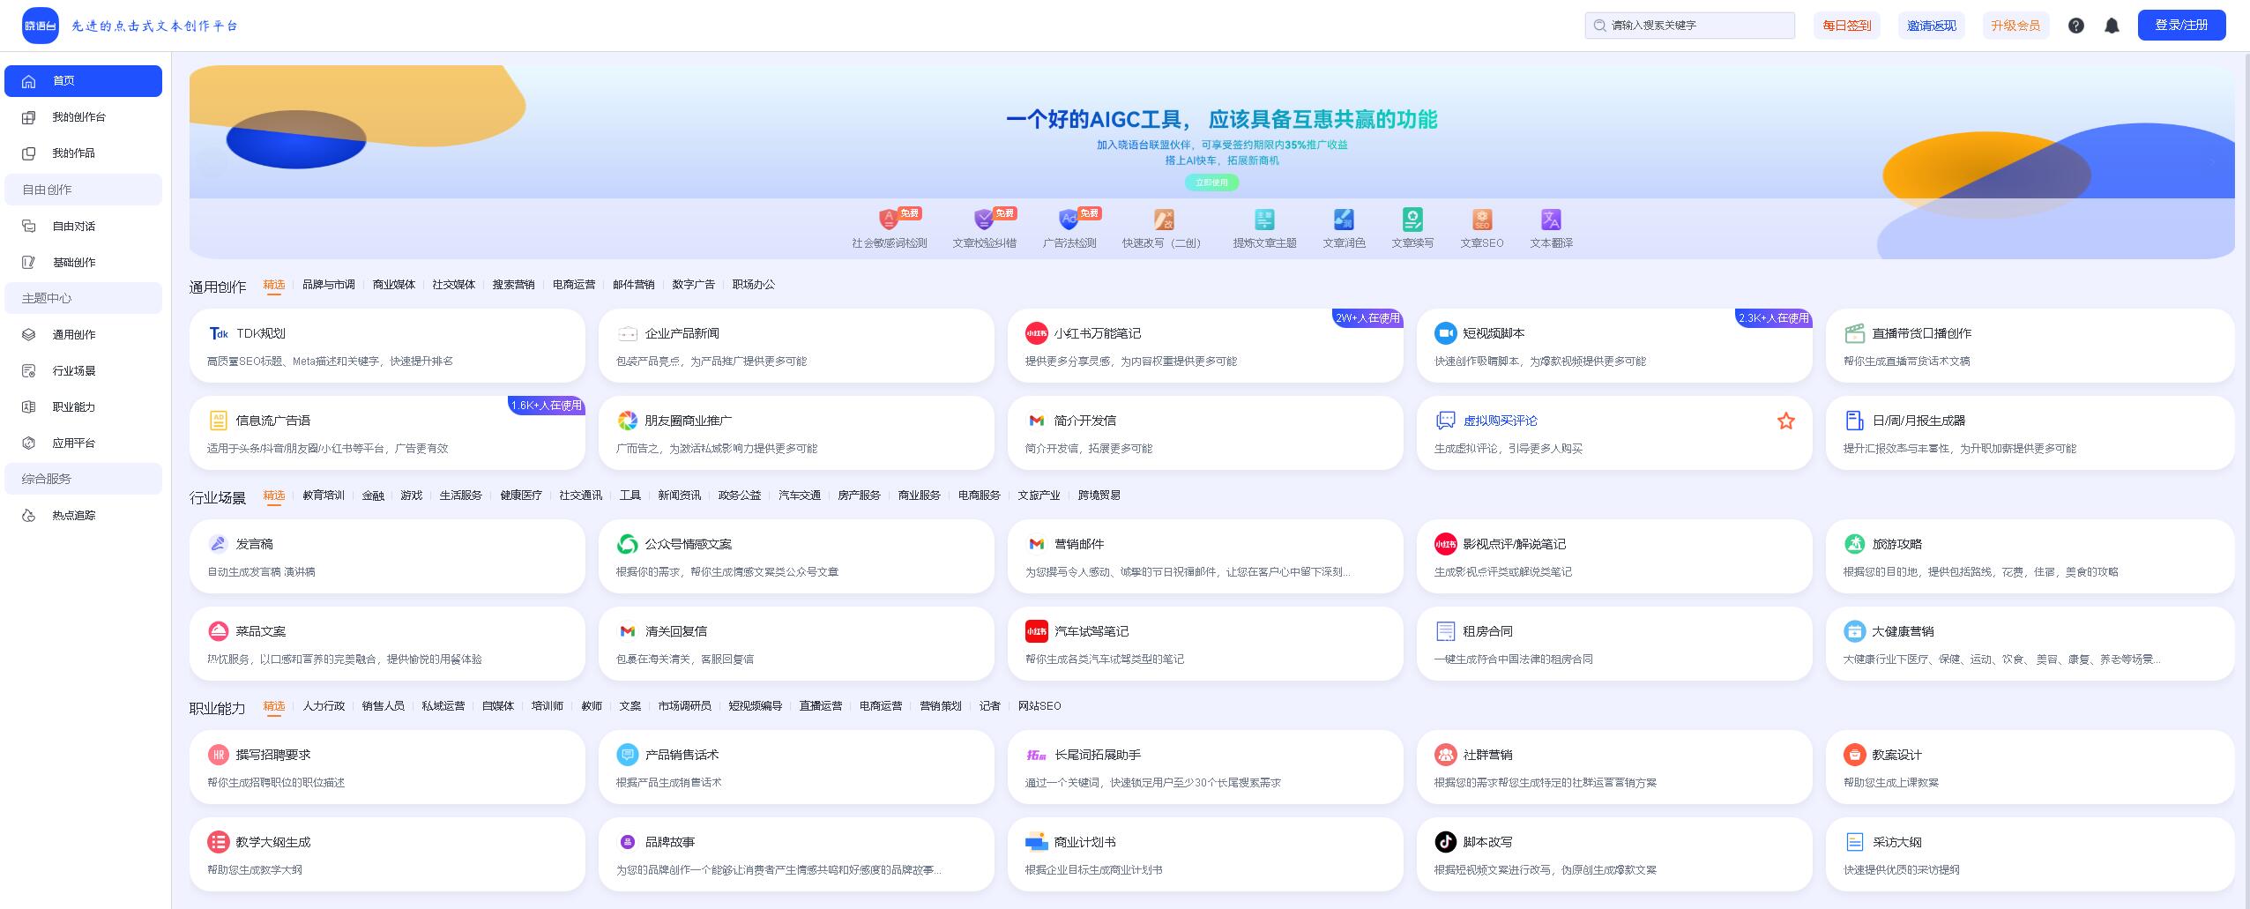Open 应用平台 in the sidebar
2250x909 pixels.
[83, 443]
